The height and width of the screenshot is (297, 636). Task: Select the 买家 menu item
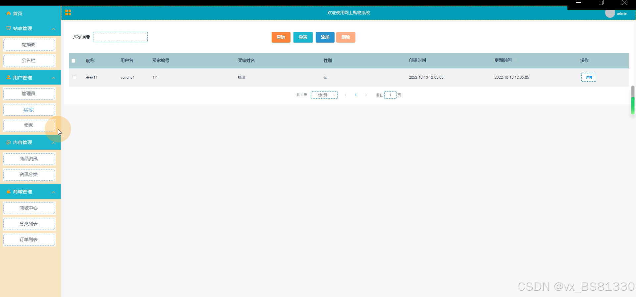29,110
